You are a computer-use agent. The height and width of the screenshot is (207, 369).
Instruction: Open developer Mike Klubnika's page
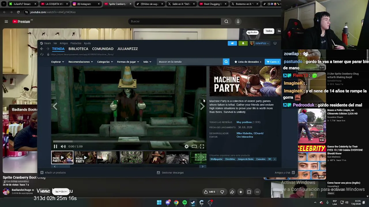point(244,133)
